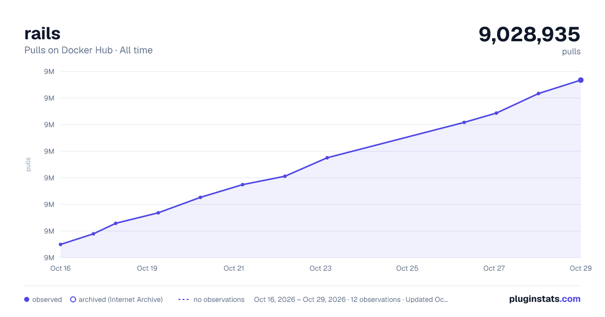Click subtitle 'Pulls on Docker Hub · All time'

pyautogui.click(x=88, y=50)
